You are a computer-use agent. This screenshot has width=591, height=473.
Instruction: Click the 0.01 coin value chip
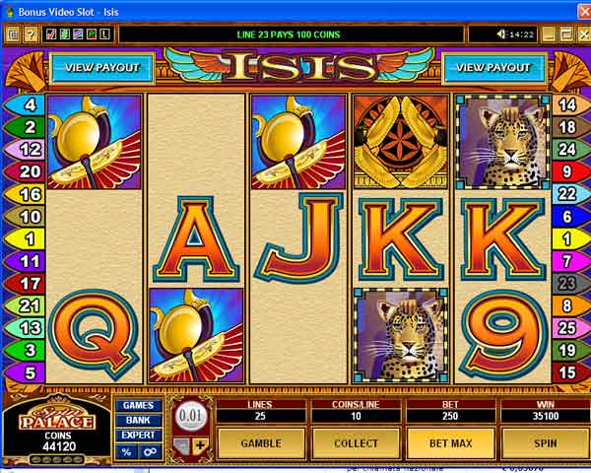click(191, 415)
